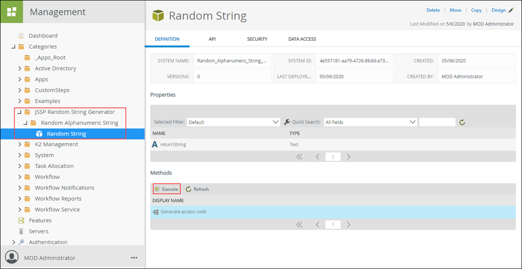Click the Design pencil icon
Image resolution: width=522 pixels, height=269 pixels.
pyautogui.click(x=511, y=10)
